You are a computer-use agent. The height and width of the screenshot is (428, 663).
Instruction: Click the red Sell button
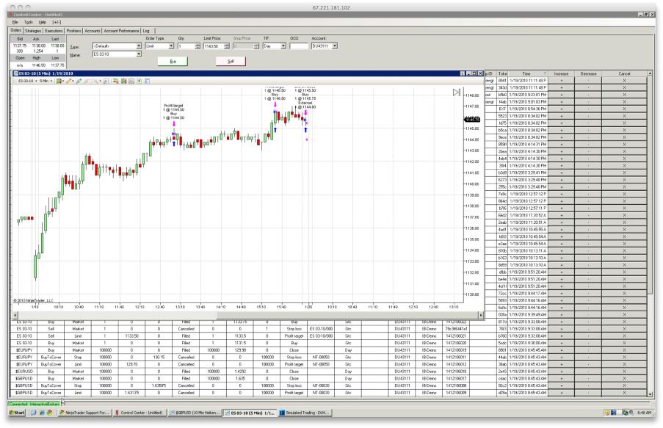(x=231, y=62)
